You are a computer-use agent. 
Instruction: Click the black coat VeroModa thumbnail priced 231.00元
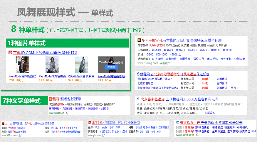[22, 65]
